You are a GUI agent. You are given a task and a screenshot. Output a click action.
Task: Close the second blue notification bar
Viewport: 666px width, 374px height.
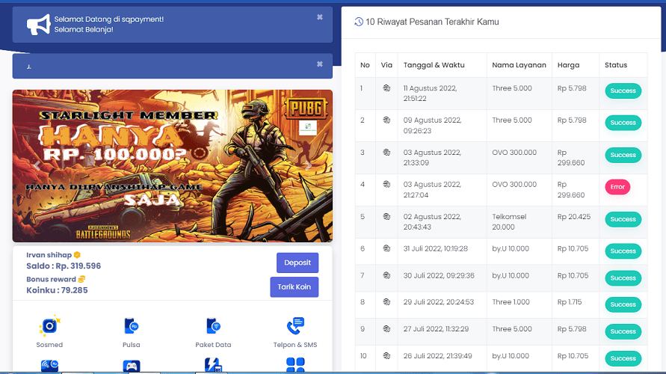point(320,64)
